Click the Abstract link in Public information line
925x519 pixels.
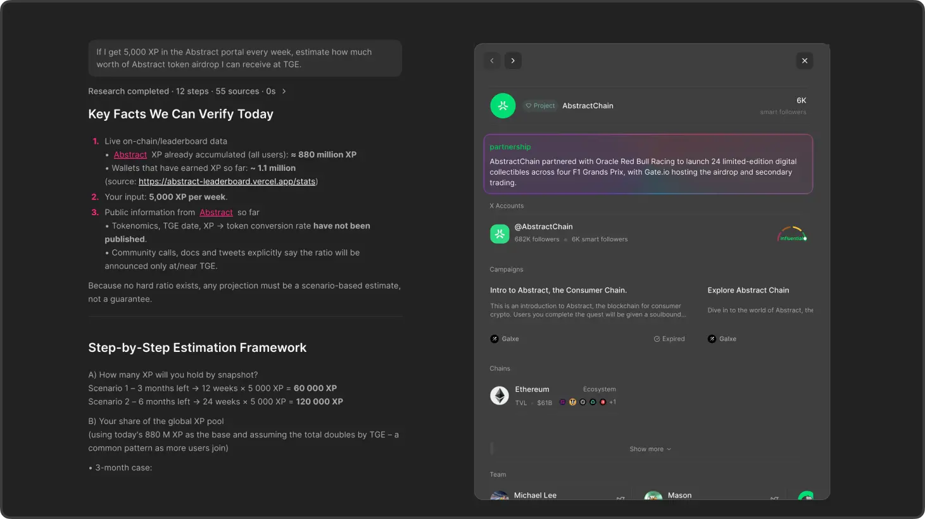(216, 213)
